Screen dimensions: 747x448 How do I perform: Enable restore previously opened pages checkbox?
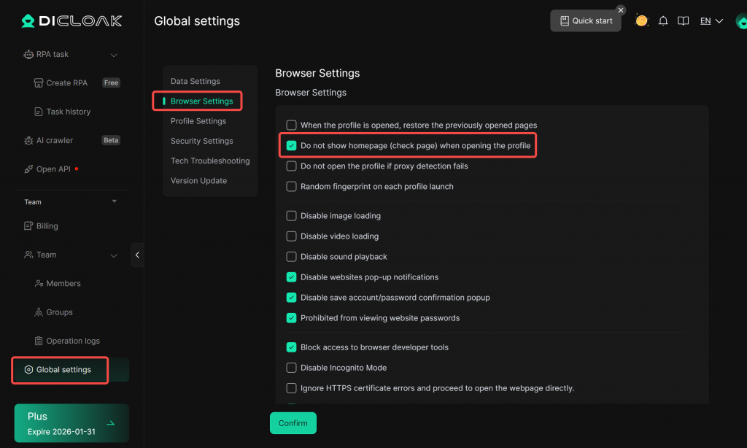pyautogui.click(x=292, y=125)
